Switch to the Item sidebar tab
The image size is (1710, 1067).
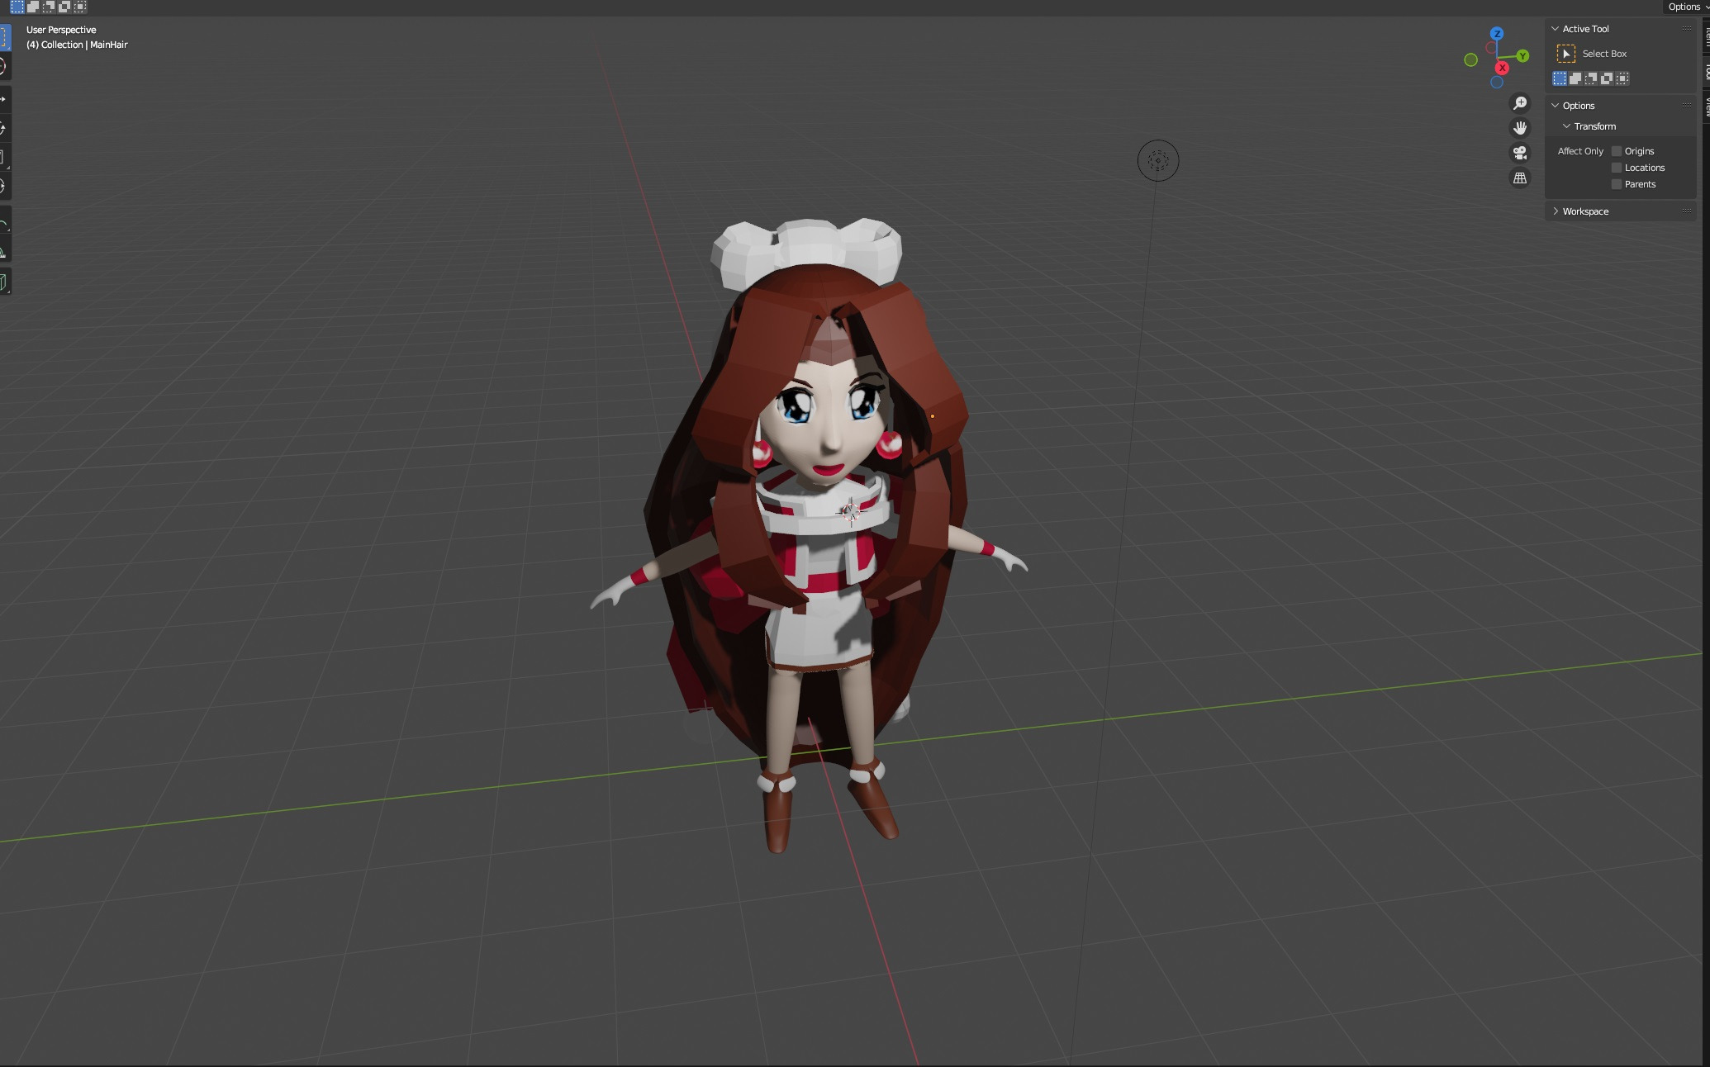pos(1707,35)
